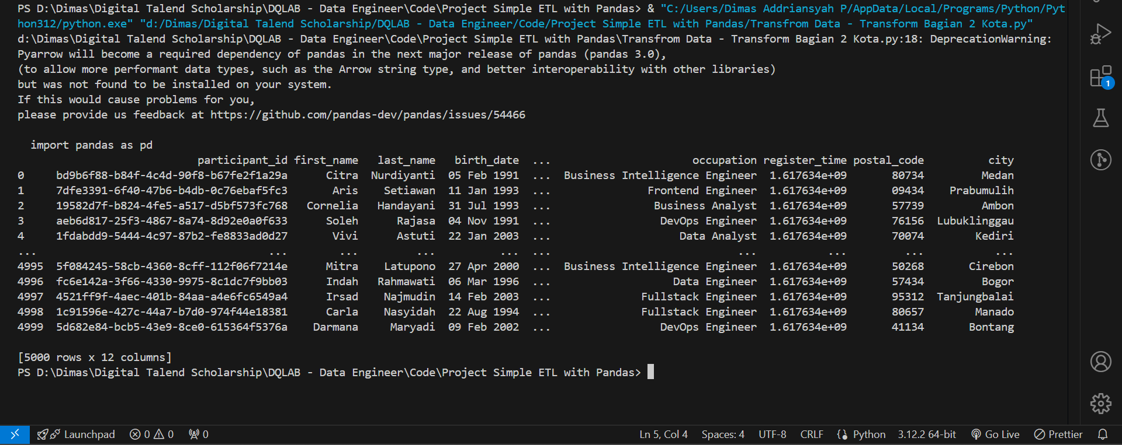Change end of line sequence CRLF
Viewport: 1122px width, 445px height.
pos(812,435)
